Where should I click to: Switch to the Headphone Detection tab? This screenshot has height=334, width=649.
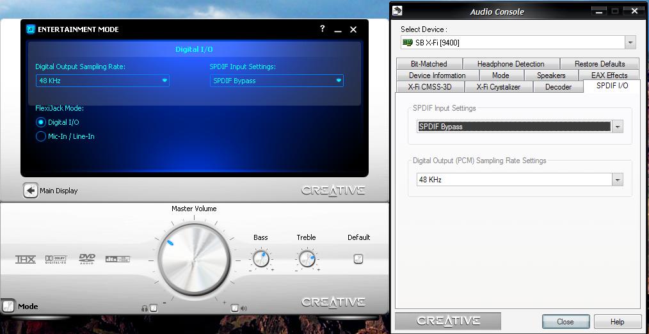(511, 64)
